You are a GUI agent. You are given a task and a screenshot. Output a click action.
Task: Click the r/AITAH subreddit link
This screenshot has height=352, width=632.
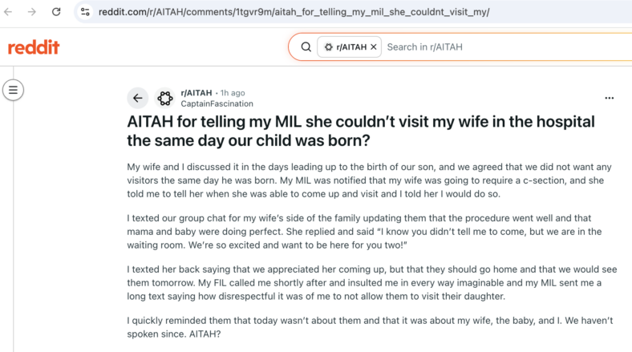pos(196,93)
